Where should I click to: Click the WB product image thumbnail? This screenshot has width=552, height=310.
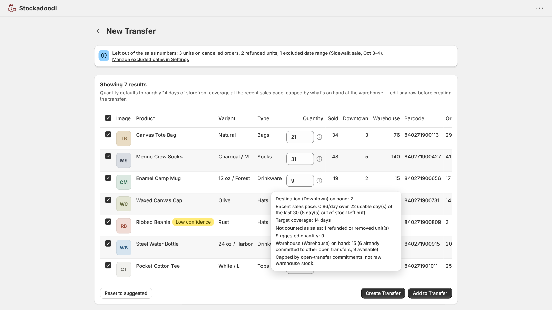click(124, 248)
